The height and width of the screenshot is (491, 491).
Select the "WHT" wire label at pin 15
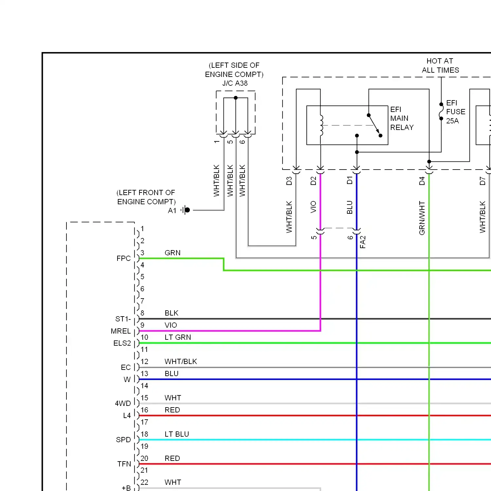click(173, 398)
